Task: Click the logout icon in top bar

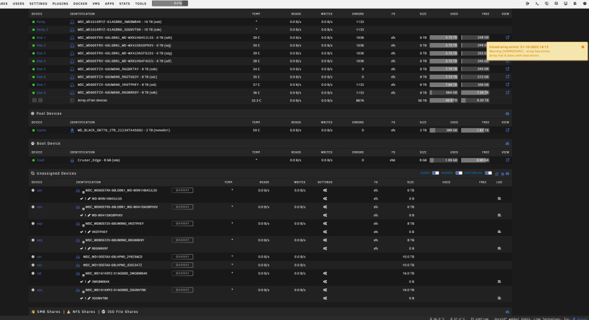Action: 527,4
